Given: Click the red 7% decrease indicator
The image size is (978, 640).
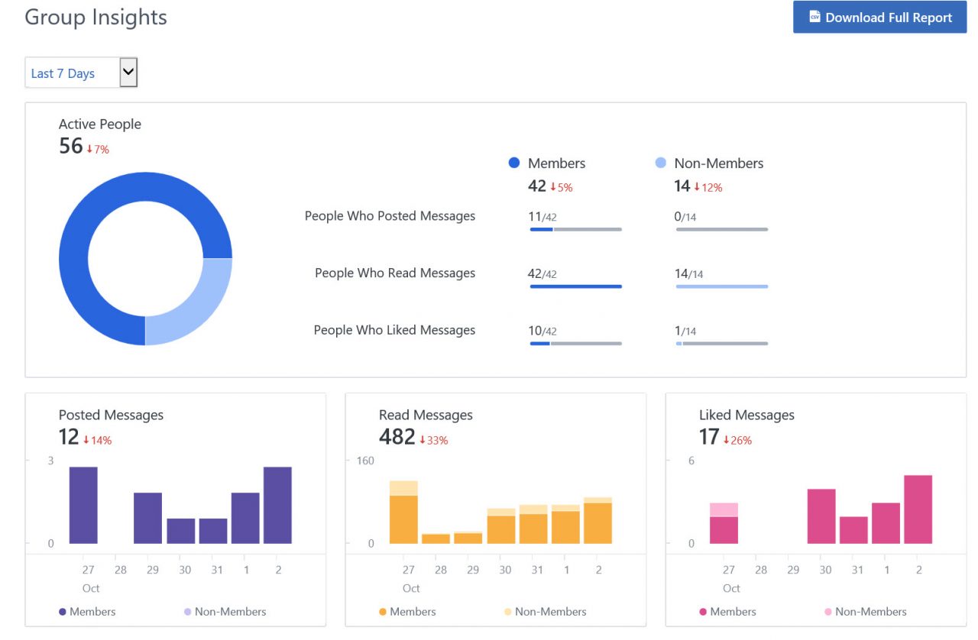Looking at the screenshot, I should coord(98,150).
